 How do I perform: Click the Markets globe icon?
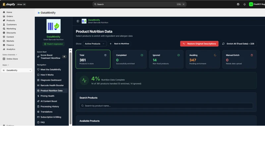coord(4,41)
